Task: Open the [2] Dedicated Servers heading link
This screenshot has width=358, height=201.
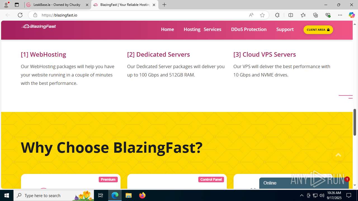Action: tap(158, 54)
